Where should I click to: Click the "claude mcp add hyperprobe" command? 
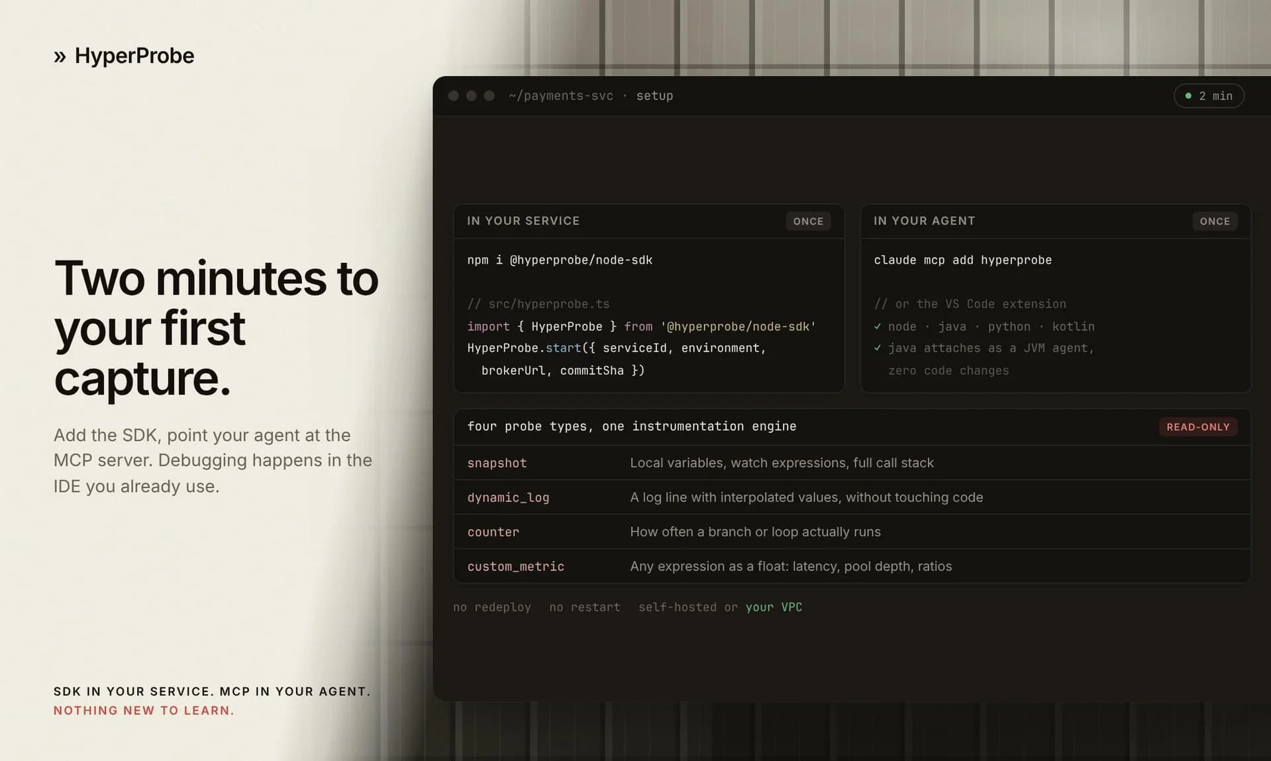click(x=962, y=260)
